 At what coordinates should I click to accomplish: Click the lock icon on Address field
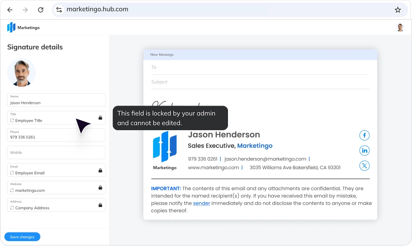click(x=100, y=205)
